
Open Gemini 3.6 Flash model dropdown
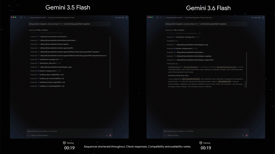[x=174, y=135]
